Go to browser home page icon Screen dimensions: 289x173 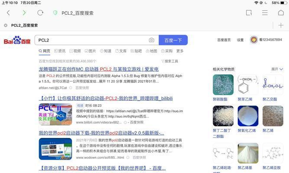click(281, 13)
